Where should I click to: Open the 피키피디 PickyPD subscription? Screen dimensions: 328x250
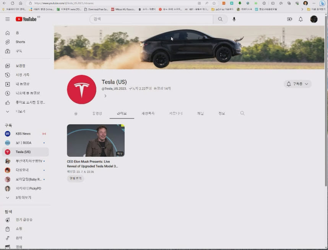coord(26,188)
